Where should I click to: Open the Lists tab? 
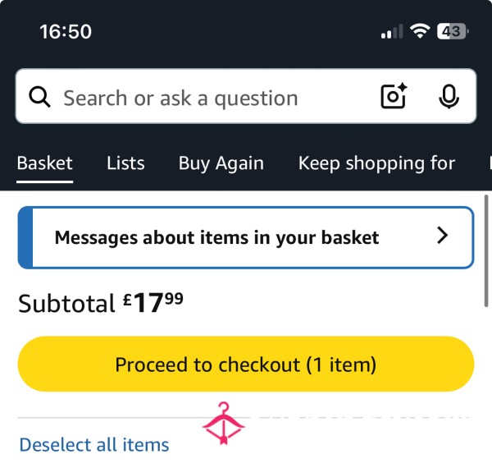point(125,163)
